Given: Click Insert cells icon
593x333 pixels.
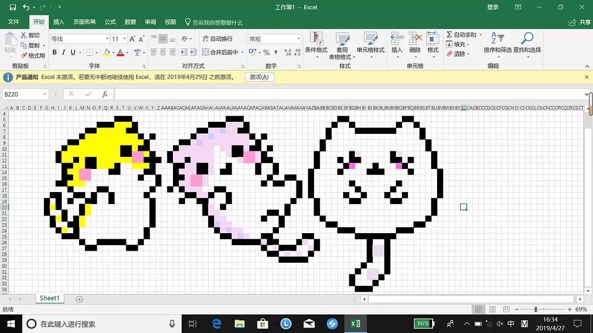Looking at the screenshot, I should 397,44.
